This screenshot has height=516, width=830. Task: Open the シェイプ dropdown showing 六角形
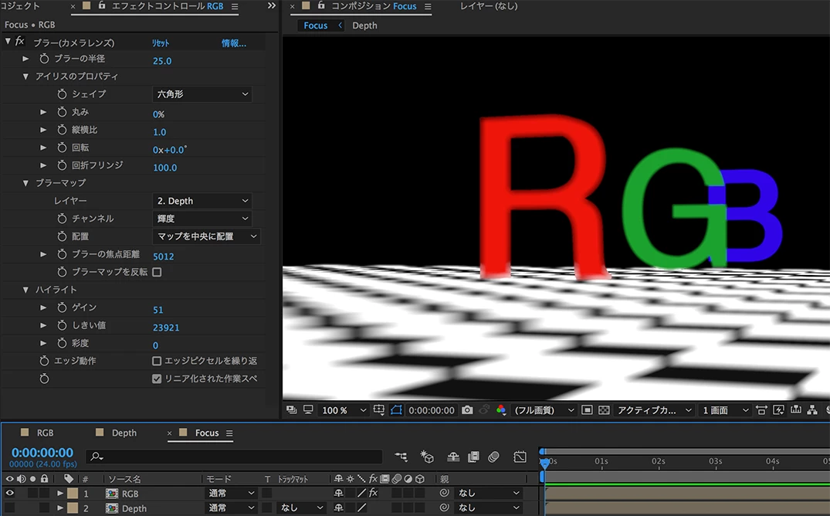coord(202,94)
